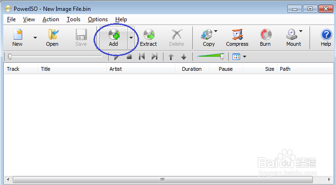336x185 pixels.
Task: Maximize the PowerISO window
Action: point(310,9)
